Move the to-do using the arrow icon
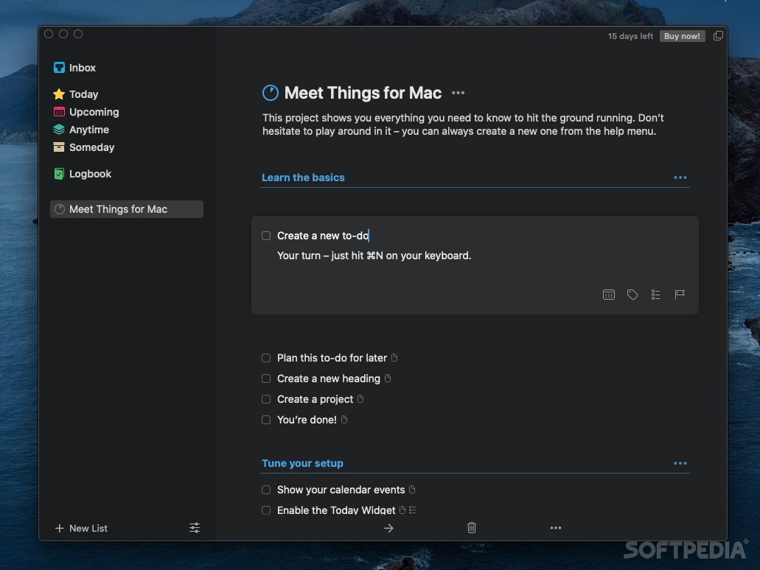The height and width of the screenshot is (570, 760). (388, 528)
